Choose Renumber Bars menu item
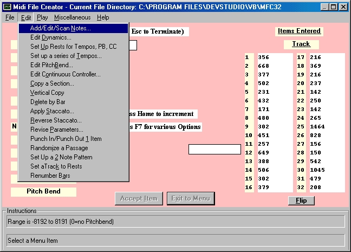 tap(50, 176)
